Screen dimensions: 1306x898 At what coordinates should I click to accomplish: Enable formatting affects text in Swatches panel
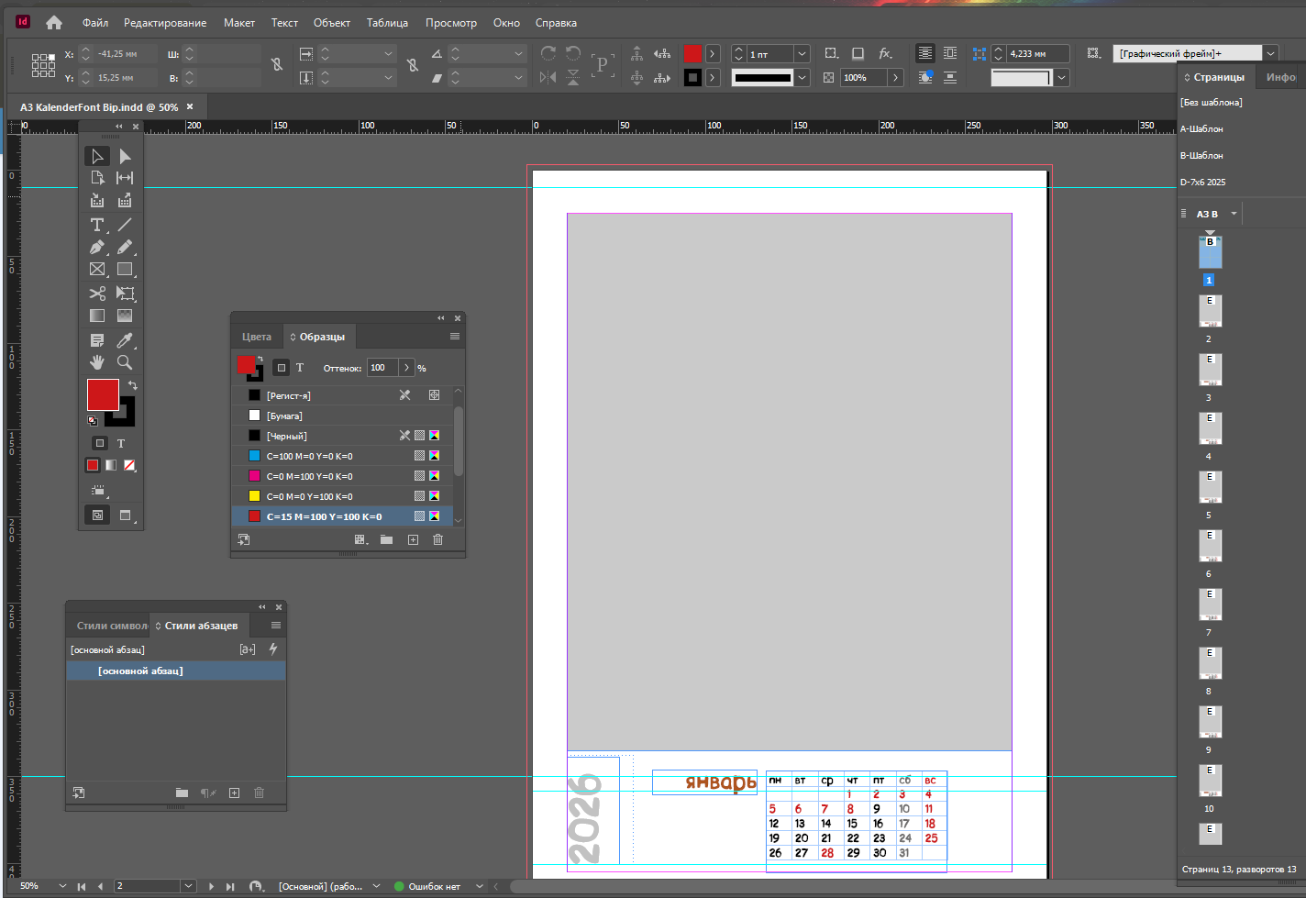(300, 368)
